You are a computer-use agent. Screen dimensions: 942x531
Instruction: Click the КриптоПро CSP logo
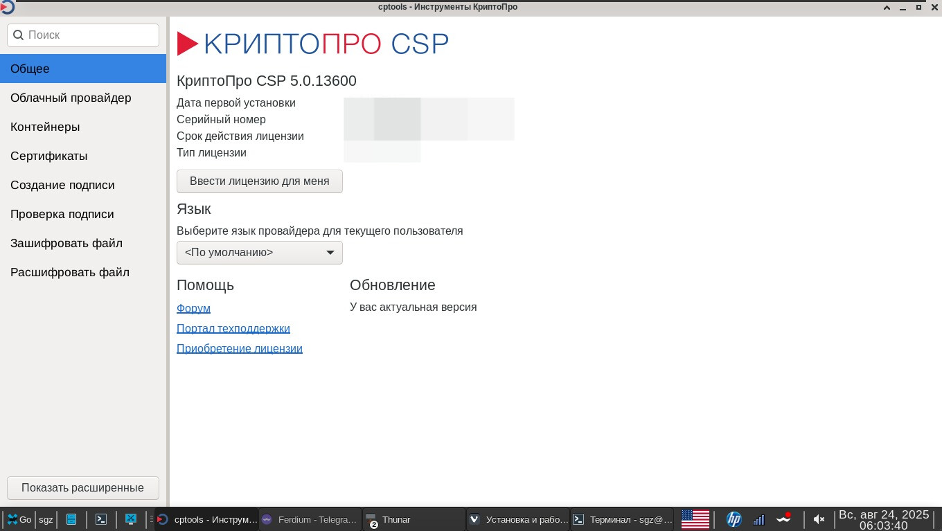tap(313, 44)
